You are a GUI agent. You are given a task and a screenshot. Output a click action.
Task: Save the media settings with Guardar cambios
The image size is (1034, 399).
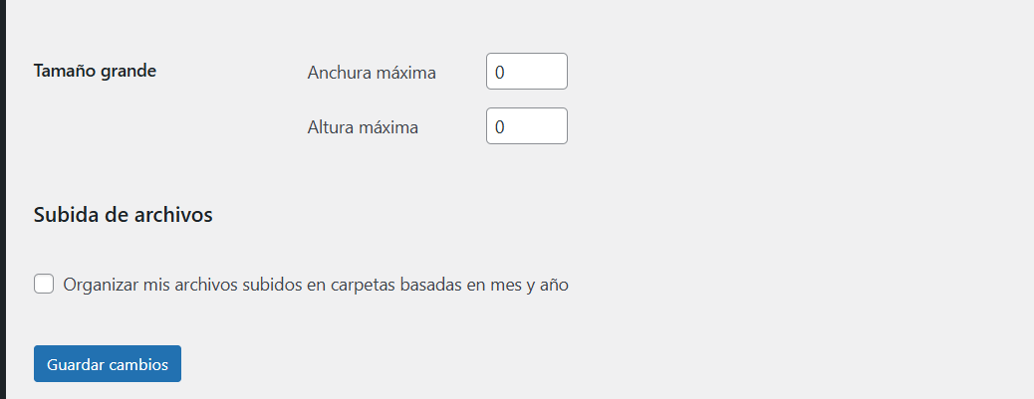click(x=108, y=363)
